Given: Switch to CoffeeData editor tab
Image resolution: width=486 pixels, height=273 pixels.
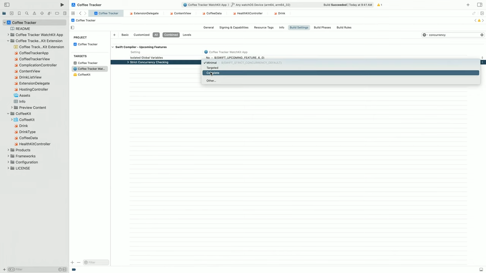Looking at the screenshot, I should tap(211, 13).
